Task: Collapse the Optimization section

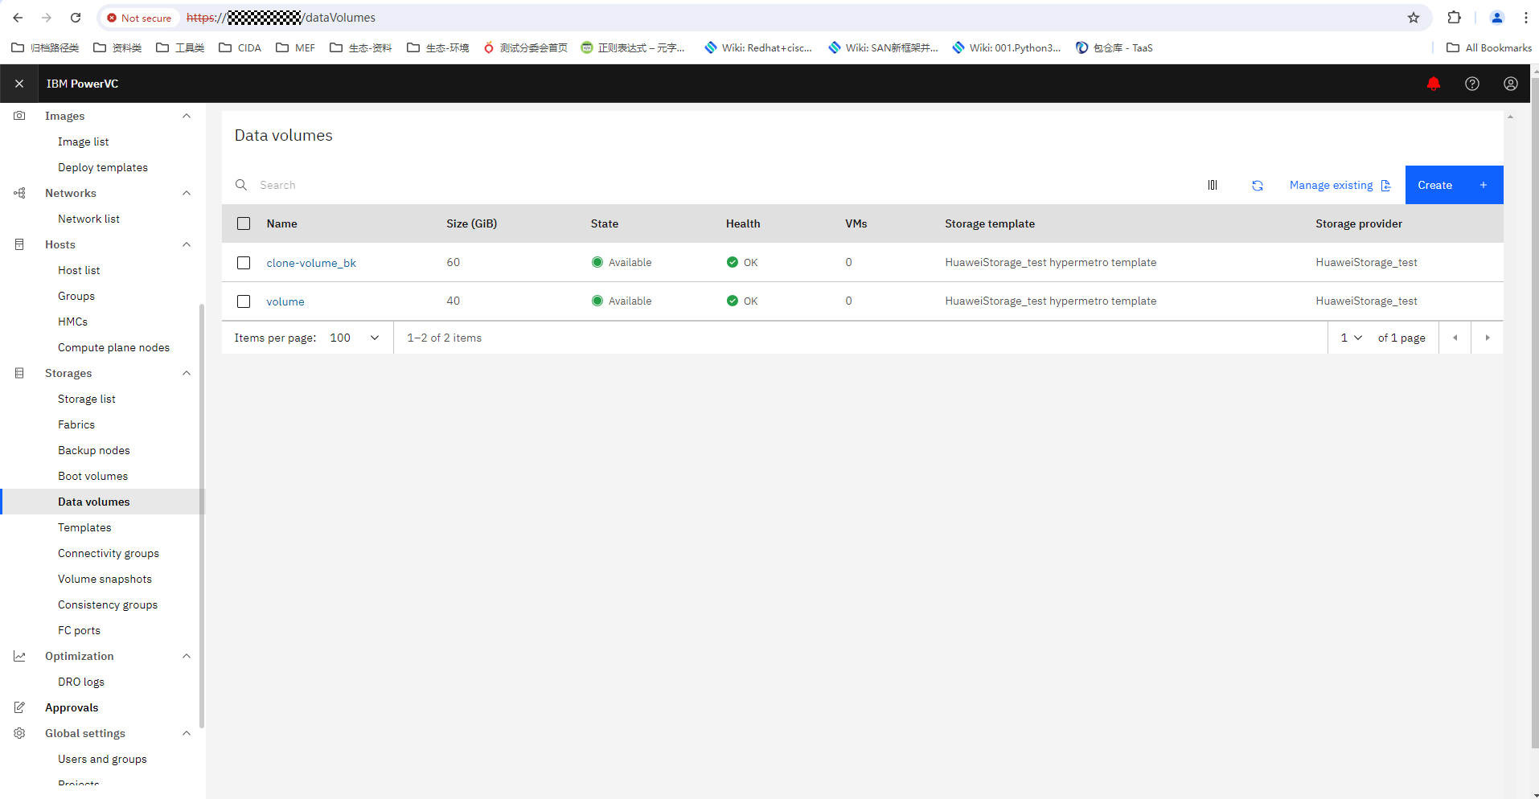Action: [x=187, y=656]
